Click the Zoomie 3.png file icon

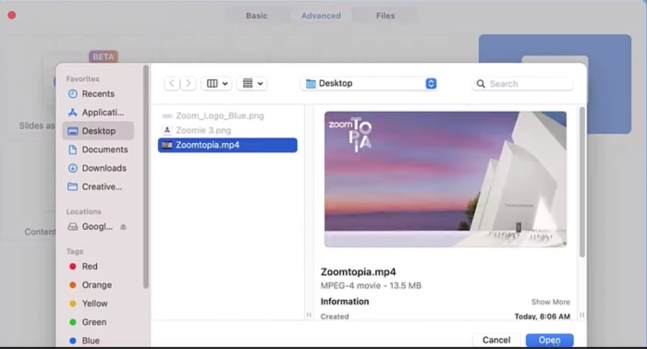point(167,130)
